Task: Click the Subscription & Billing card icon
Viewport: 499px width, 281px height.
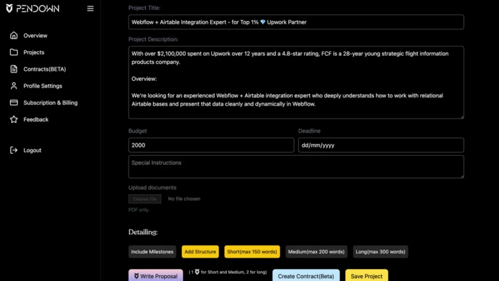Action: [x=14, y=103]
